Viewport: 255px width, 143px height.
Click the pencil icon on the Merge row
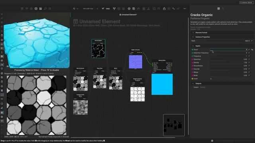[249, 72]
